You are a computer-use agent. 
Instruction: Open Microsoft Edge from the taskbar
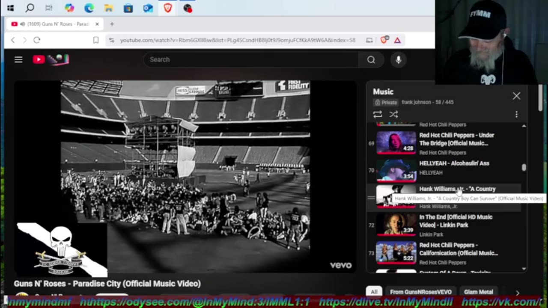pyautogui.click(x=89, y=8)
